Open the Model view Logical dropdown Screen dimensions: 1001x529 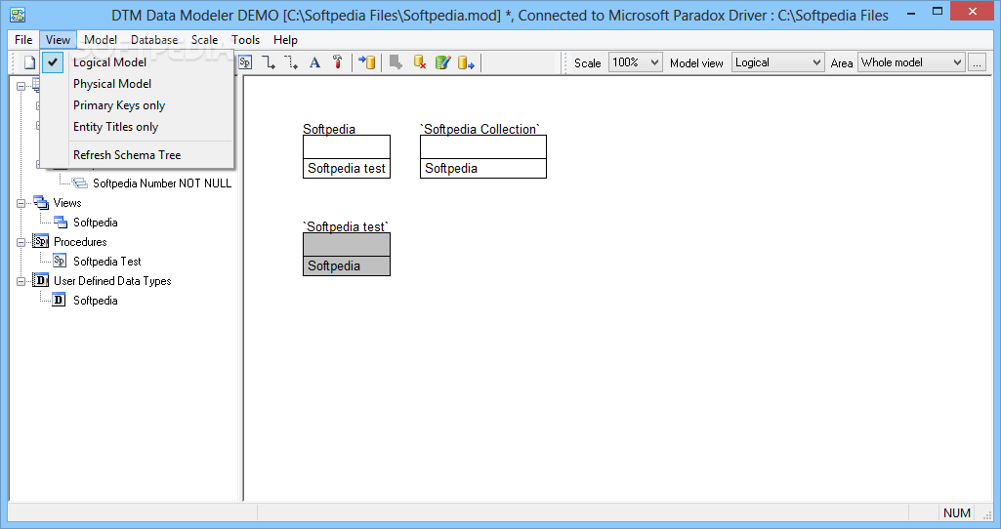[x=777, y=62]
